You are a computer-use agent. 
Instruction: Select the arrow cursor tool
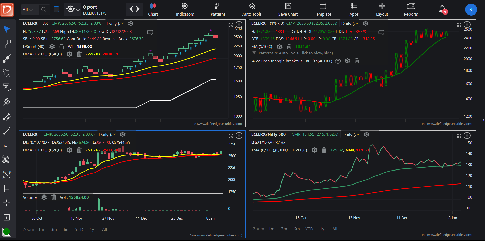[x=7, y=29]
